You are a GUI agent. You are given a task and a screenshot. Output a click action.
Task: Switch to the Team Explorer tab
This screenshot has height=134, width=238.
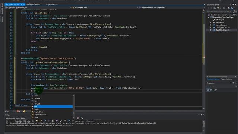coord(226,79)
